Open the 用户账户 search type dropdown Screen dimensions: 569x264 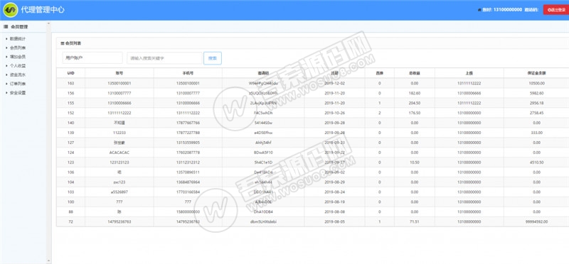click(92, 58)
